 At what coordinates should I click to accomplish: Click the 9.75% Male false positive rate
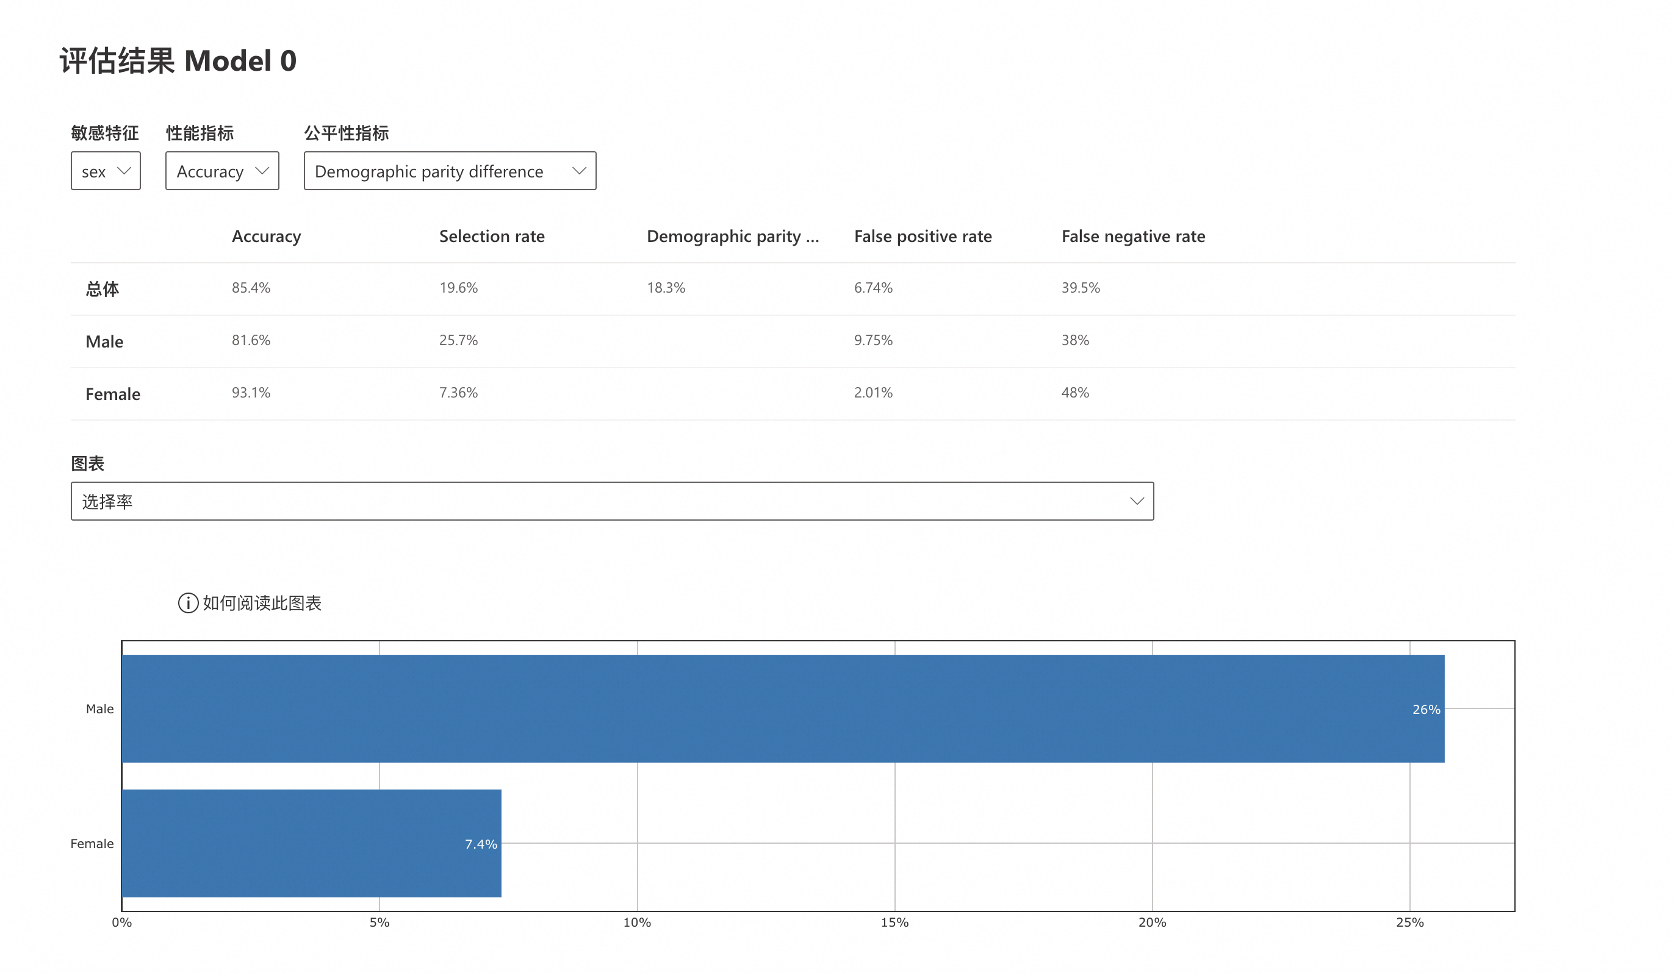point(873,340)
